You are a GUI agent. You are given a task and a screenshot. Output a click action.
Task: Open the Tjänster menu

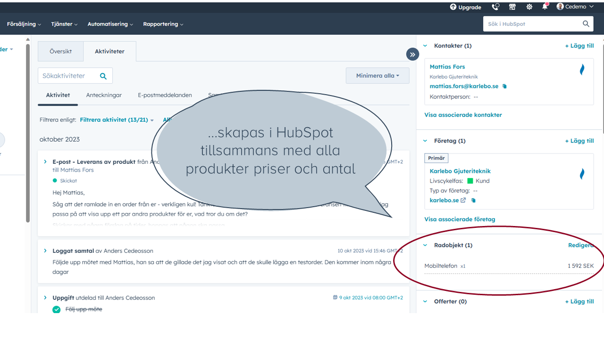[64, 24]
